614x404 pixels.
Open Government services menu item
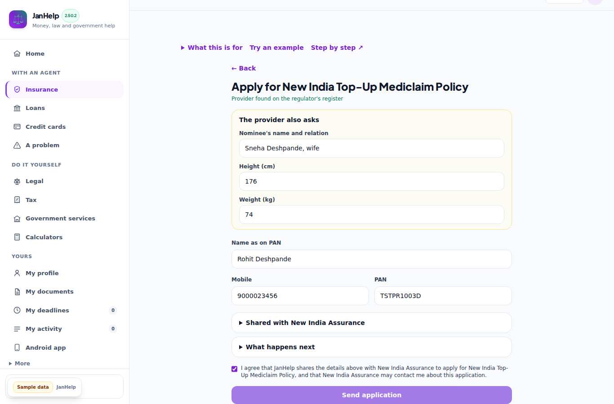click(64, 218)
